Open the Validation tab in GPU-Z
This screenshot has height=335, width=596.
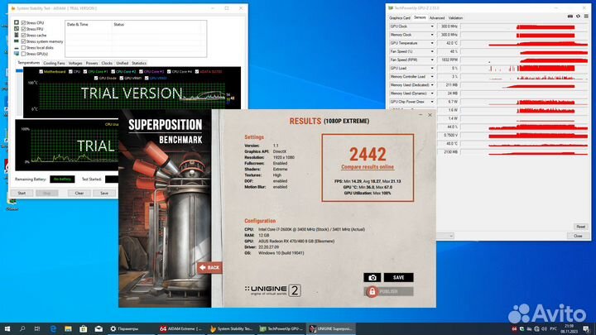tap(455, 18)
